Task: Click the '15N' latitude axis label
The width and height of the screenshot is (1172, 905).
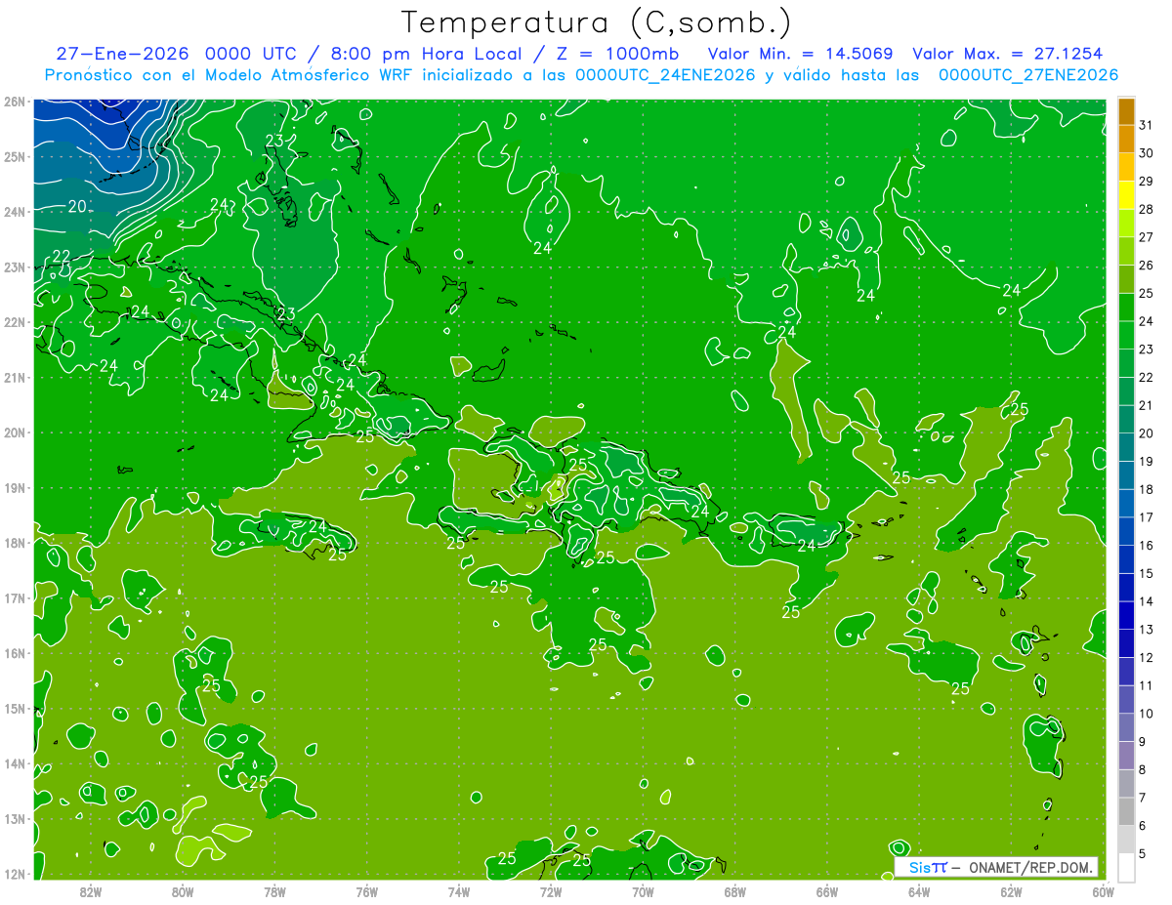Action: tap(14, 708)
